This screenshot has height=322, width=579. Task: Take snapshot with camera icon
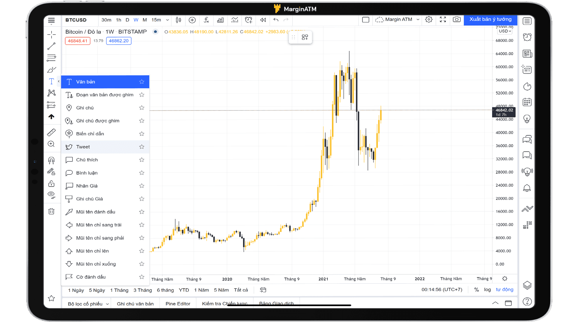(457, 19)
